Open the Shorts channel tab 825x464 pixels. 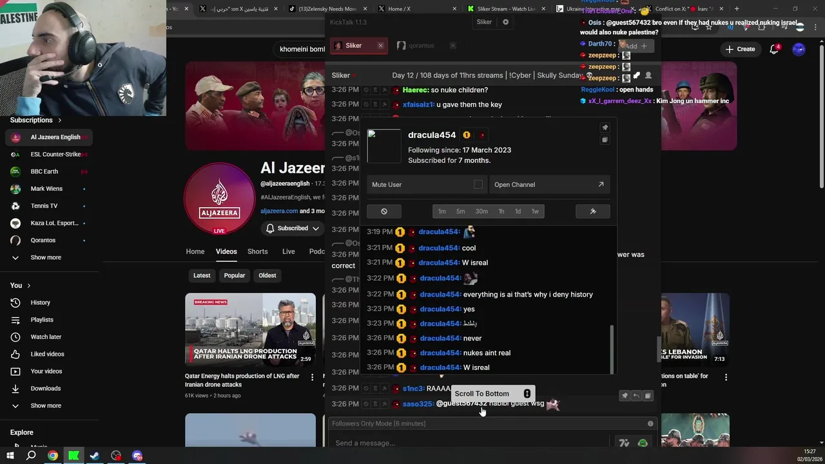[257, 251]
